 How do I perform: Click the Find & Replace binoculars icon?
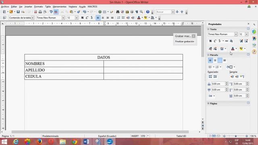[x=118, y=12]
